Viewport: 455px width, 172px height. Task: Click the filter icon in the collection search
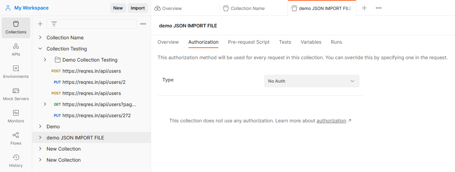pyautogui.click(x=54, y=24)
